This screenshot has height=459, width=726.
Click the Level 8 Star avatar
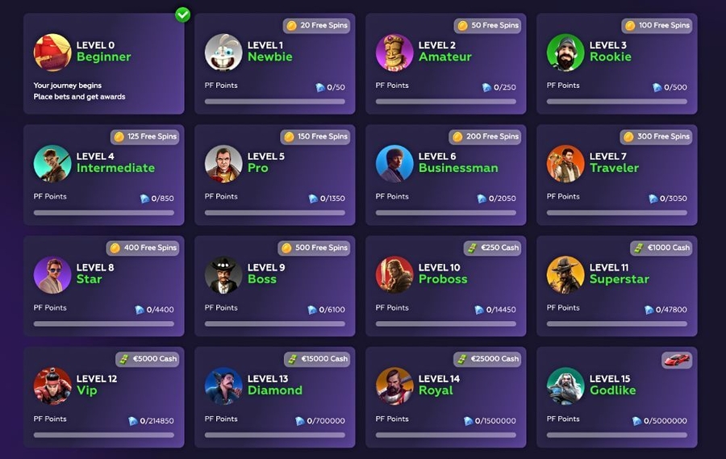pos(52,274)
